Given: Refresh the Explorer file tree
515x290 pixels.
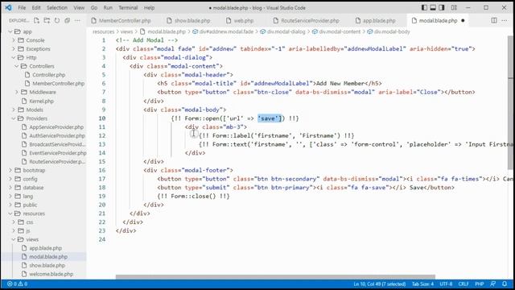Looking at the screenshot, I should tap(57, 20).
